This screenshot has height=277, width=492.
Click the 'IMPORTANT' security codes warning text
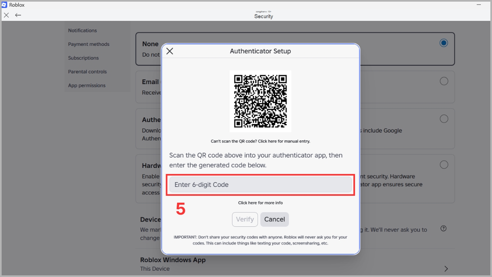pyautogui.click(x=260, y=240)
